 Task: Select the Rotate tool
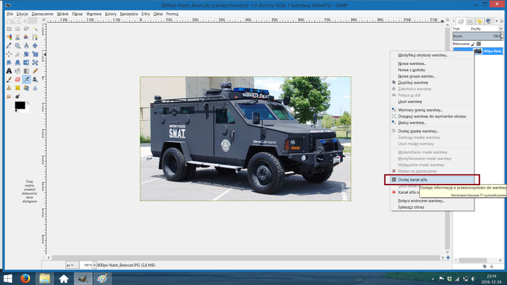(26, 54)
